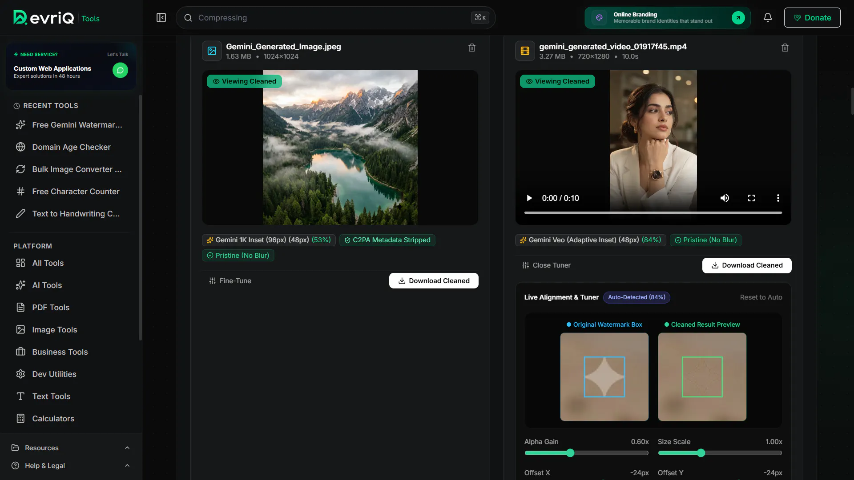Adjust Alpha Gain slider
The width and height of the screenshot is (854, 480).
point(586,453)
